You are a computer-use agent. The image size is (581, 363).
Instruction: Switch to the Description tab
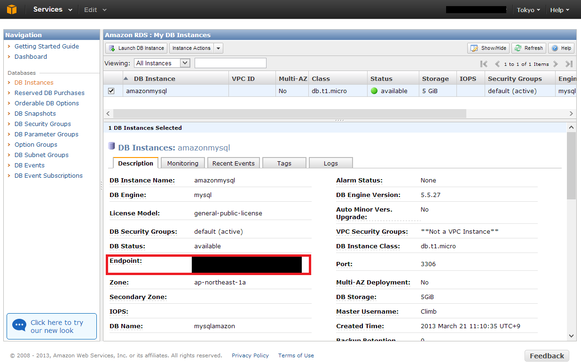pyautogui.click(x=135, y=163)
